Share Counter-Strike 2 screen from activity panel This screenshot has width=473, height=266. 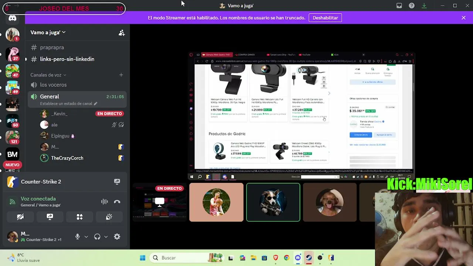(x=117, y=182)
